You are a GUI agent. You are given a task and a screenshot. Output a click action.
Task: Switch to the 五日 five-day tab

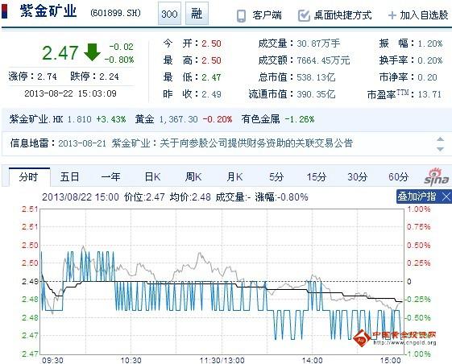[69, 177]
